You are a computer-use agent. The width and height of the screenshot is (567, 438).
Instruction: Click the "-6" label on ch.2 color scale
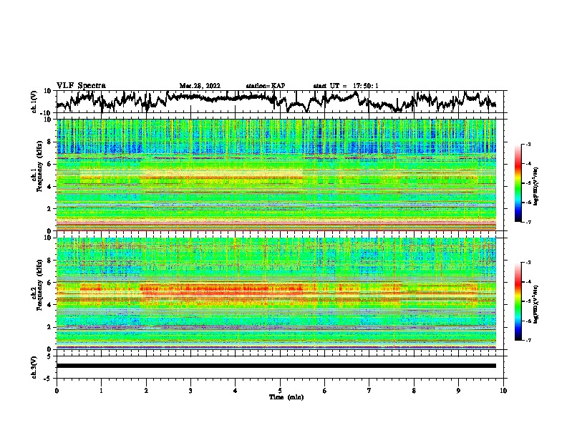[528, 321]
